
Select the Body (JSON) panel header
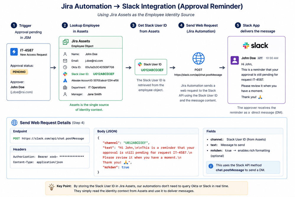click(146, 131)
